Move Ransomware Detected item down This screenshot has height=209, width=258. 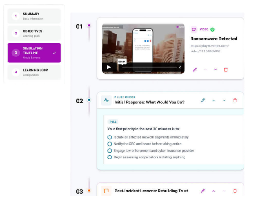click(x=216, y=69)
